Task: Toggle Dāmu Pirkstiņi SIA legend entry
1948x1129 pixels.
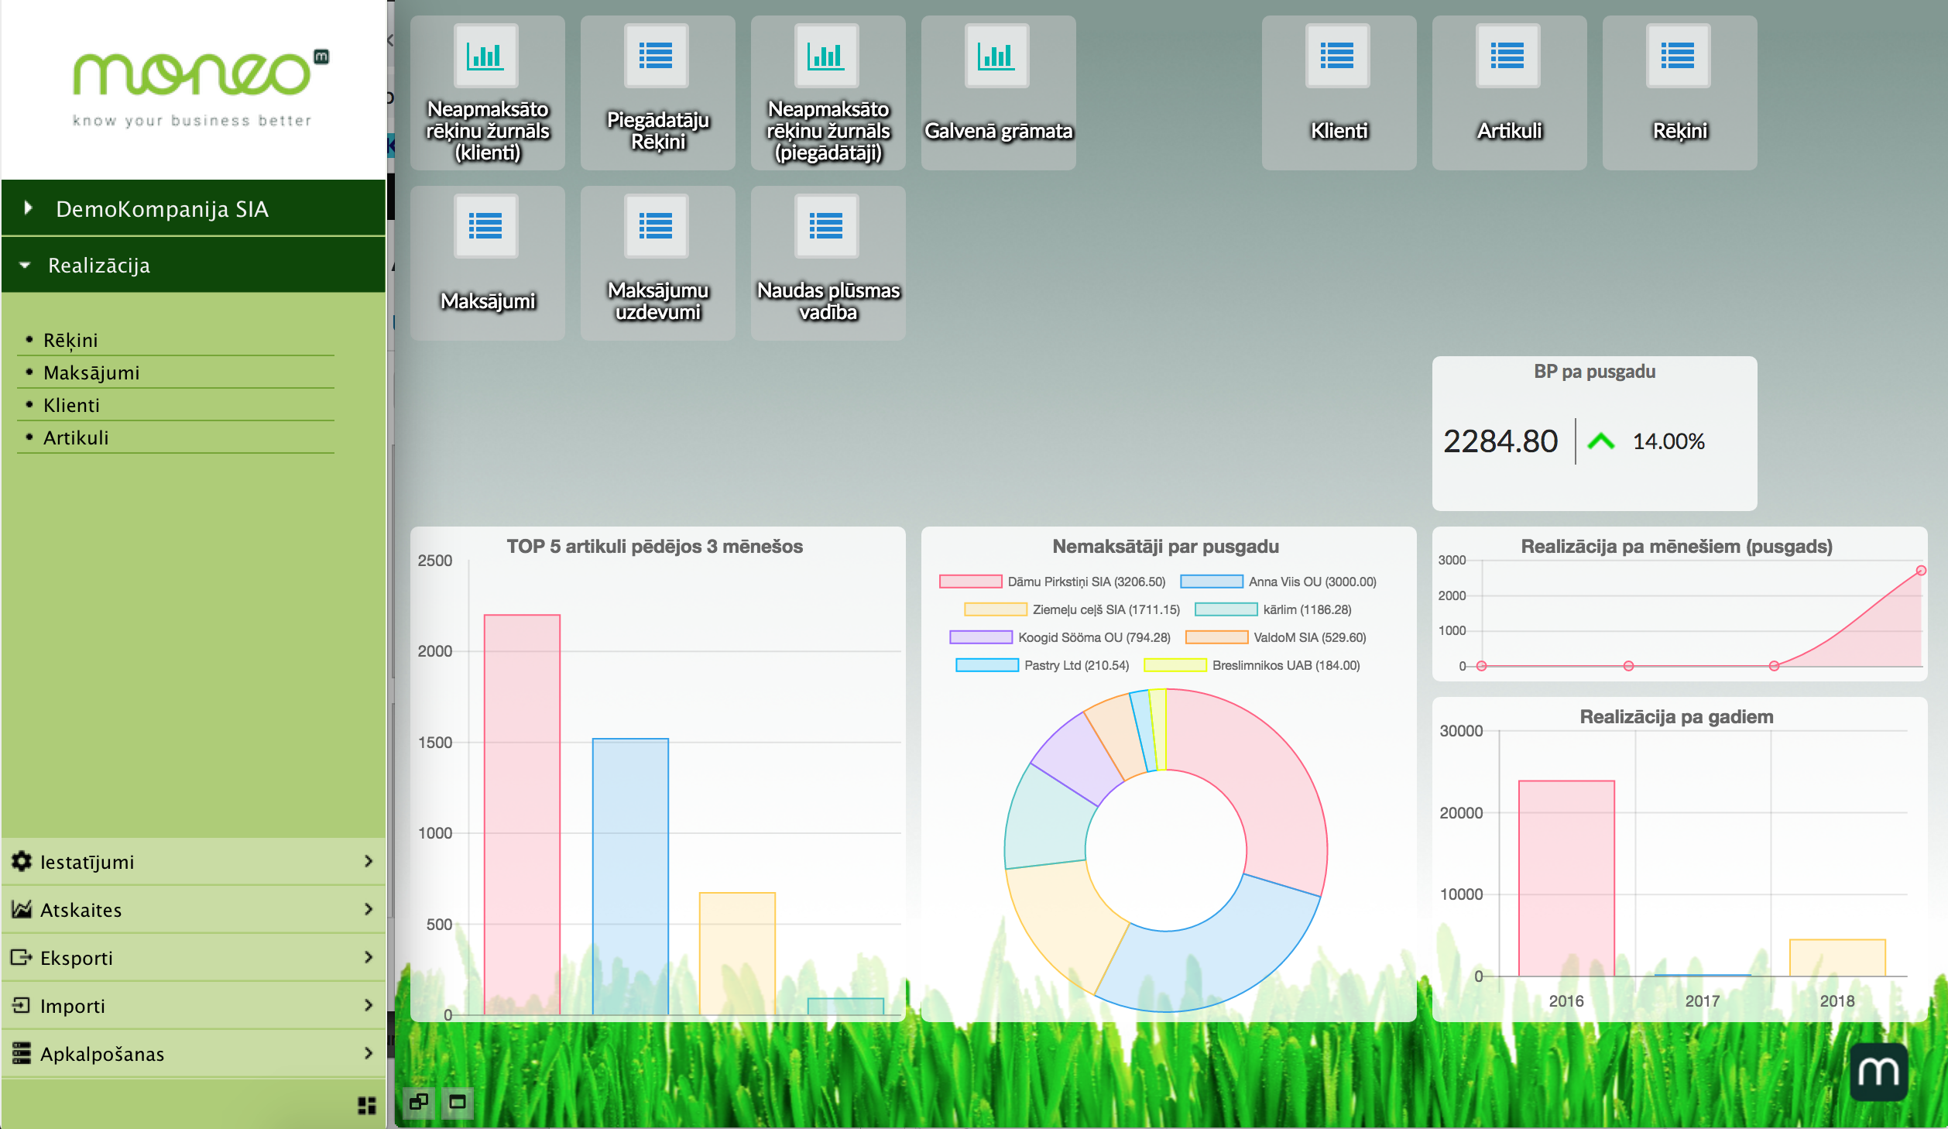Action: 1051,582
